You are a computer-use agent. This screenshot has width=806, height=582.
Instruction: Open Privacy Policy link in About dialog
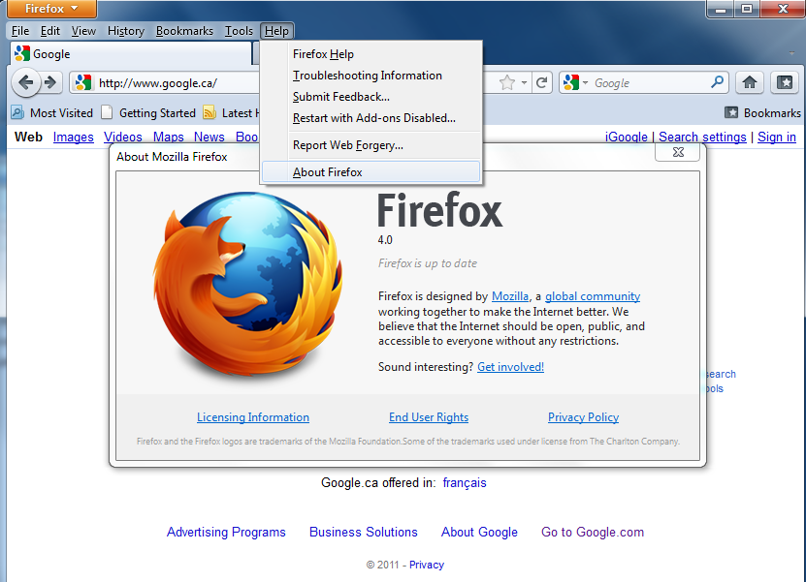584,417
